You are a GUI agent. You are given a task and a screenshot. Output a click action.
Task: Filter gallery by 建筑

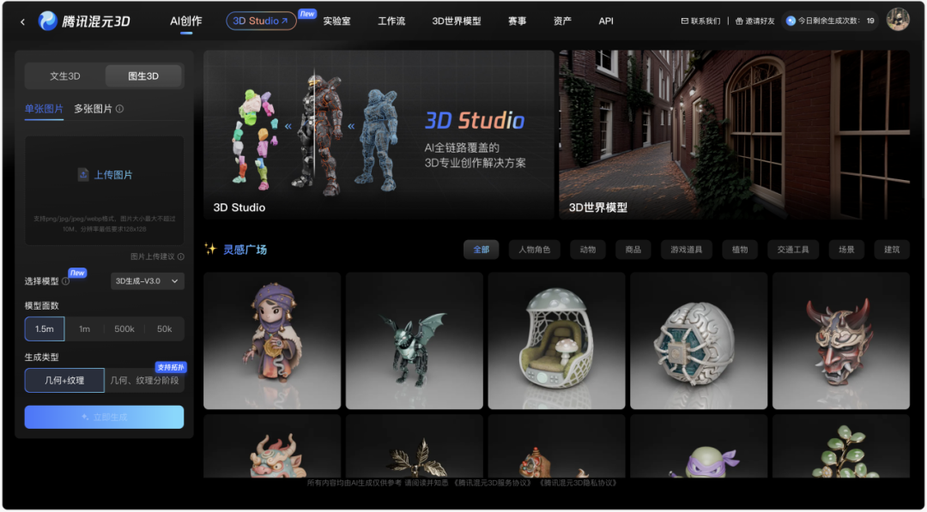892,250
